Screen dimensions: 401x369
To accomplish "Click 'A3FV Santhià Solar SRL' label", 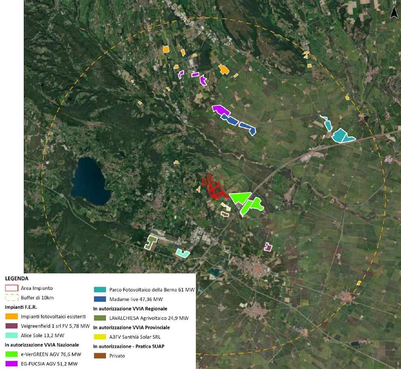I will (x=135, y=337).
